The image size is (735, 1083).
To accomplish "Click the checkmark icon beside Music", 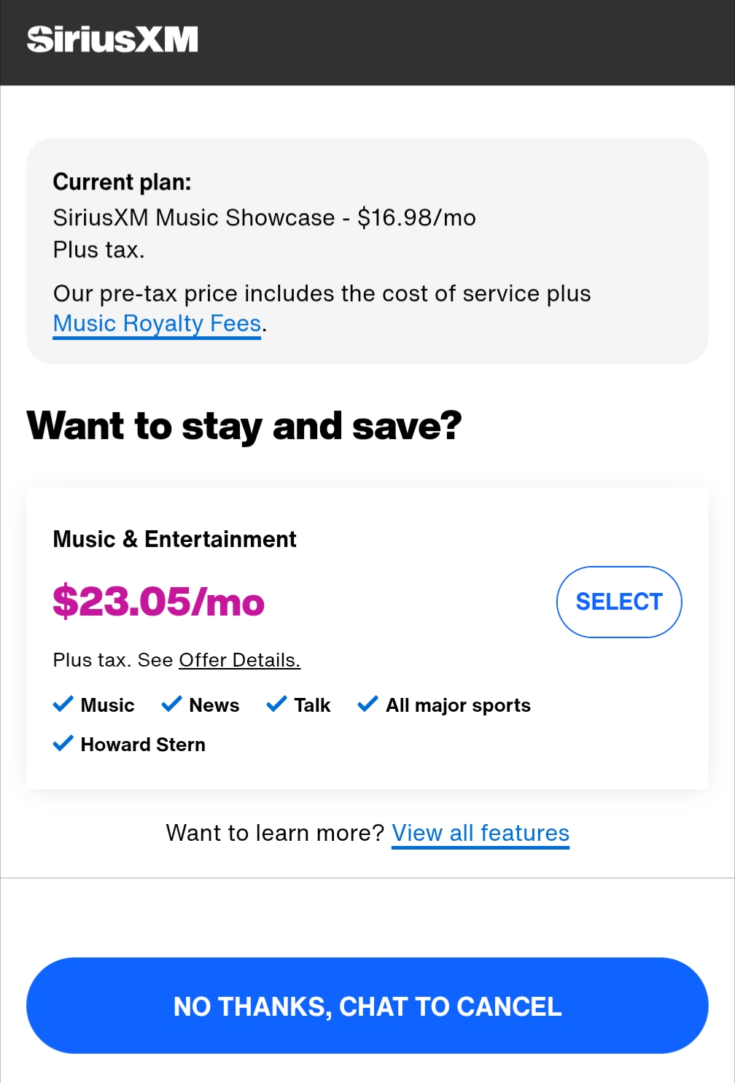I will click(x=63, y=704).
